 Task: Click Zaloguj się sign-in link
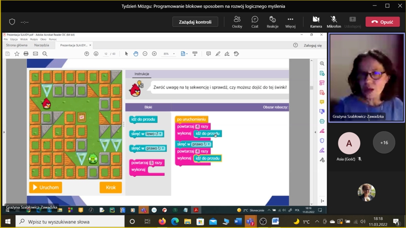[x=313, y=45]
